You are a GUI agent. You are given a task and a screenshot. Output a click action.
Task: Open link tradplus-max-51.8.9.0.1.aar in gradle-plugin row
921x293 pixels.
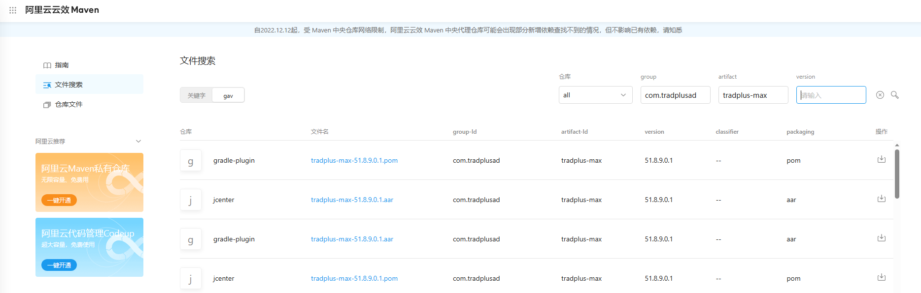tap(352, 239)
